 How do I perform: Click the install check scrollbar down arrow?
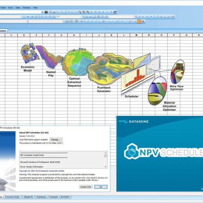pos(106,167)
